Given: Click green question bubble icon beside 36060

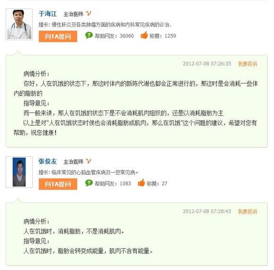Looking at the screenshot, I should (89, 36).
